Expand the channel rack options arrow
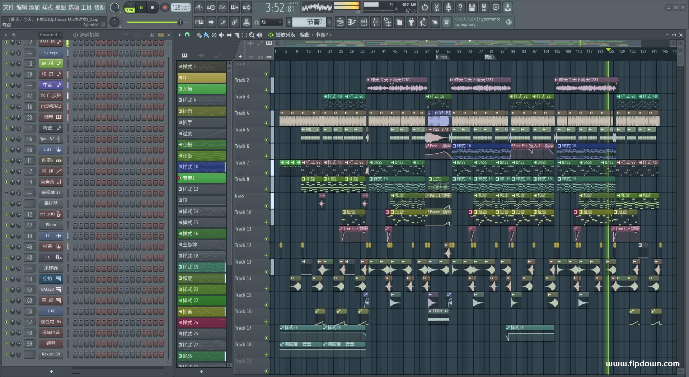689x377 pixels. (6, 35)
